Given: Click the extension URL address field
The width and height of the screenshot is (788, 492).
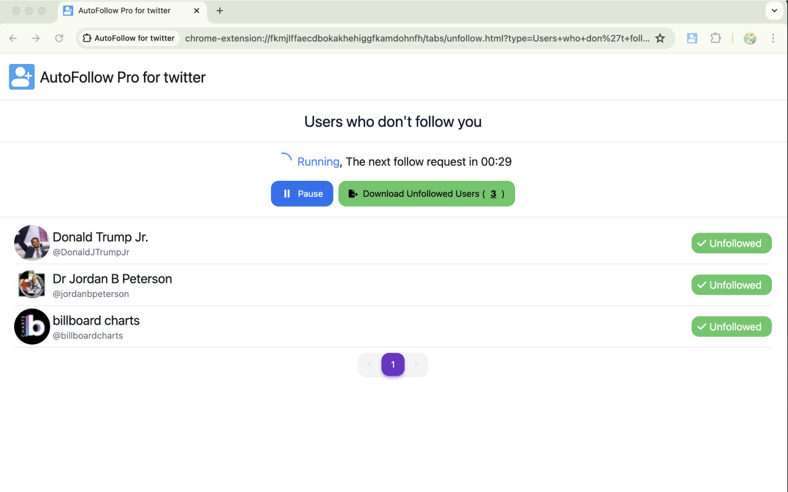Looking at the screenshot, I should pos(417,38).
